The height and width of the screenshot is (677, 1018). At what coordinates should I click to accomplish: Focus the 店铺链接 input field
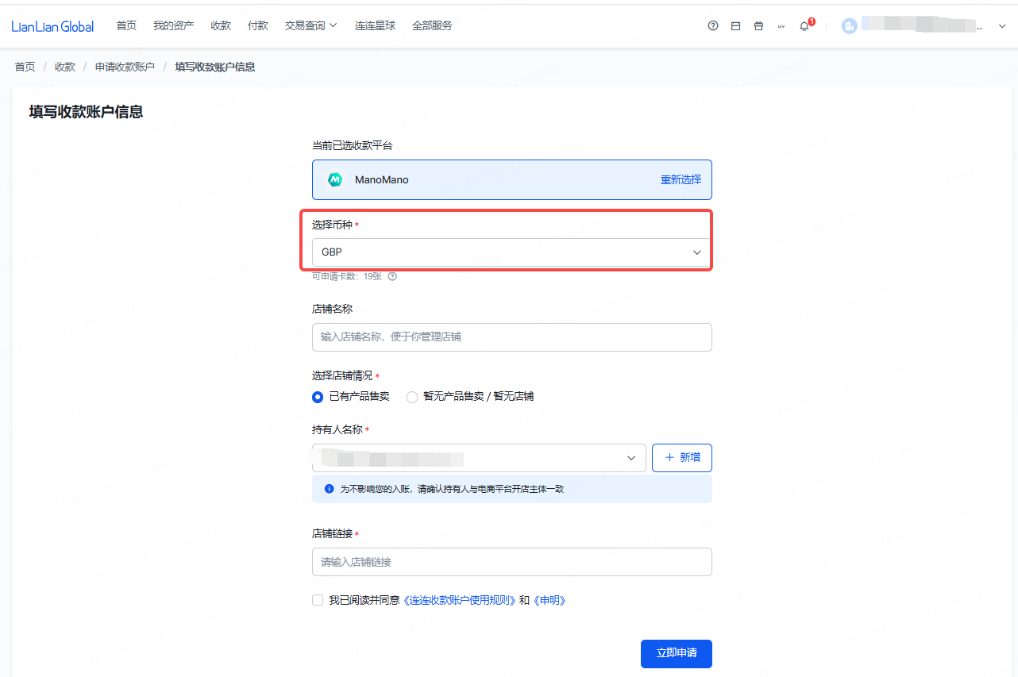[x=512, y=562]
